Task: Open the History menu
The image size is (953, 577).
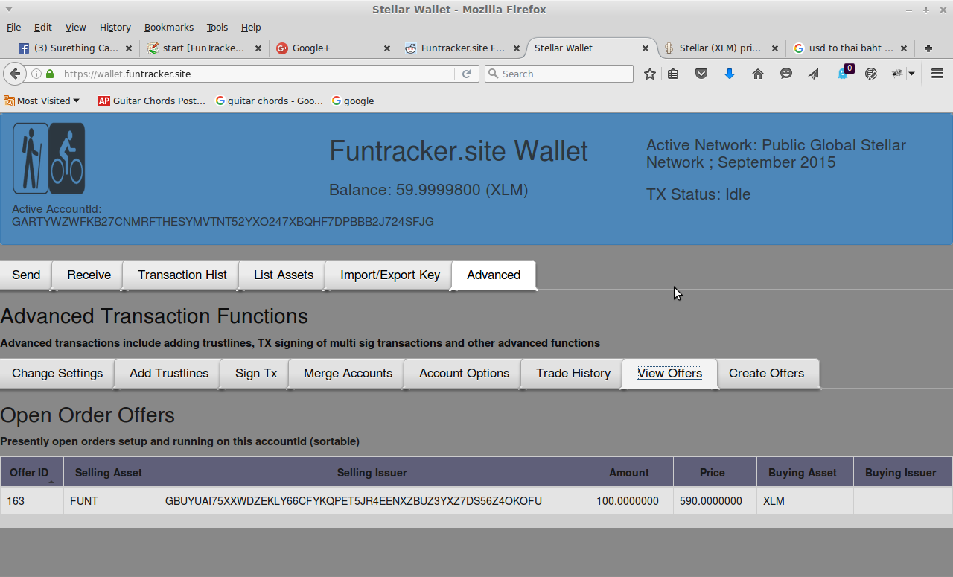Action: 115,27
